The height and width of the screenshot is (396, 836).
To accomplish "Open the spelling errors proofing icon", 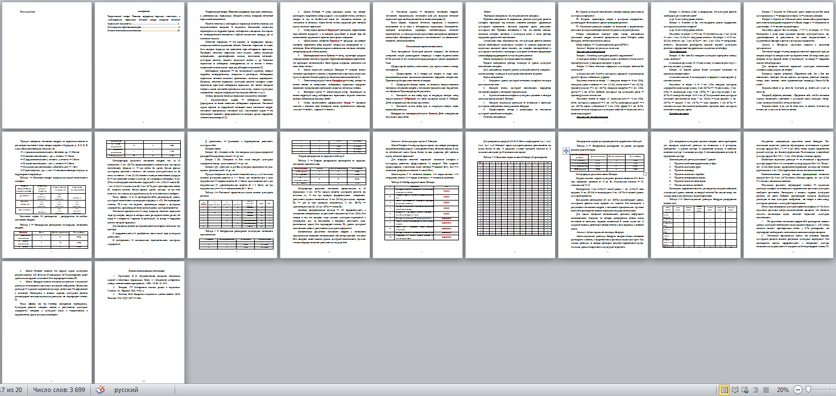I will 101,390.
